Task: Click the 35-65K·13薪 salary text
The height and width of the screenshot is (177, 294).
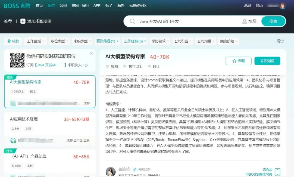Action: (76, 119)
